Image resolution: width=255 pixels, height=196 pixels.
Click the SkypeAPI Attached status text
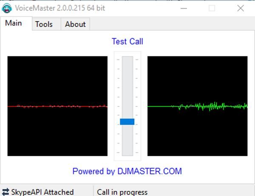tap(42, 192)
